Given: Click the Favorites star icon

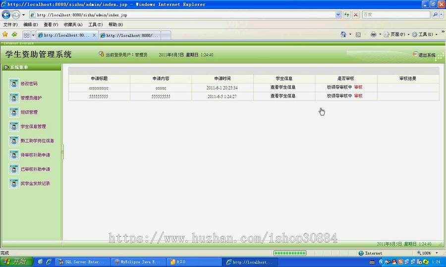Looking at the screenshot, I should [x=5, y=35].
